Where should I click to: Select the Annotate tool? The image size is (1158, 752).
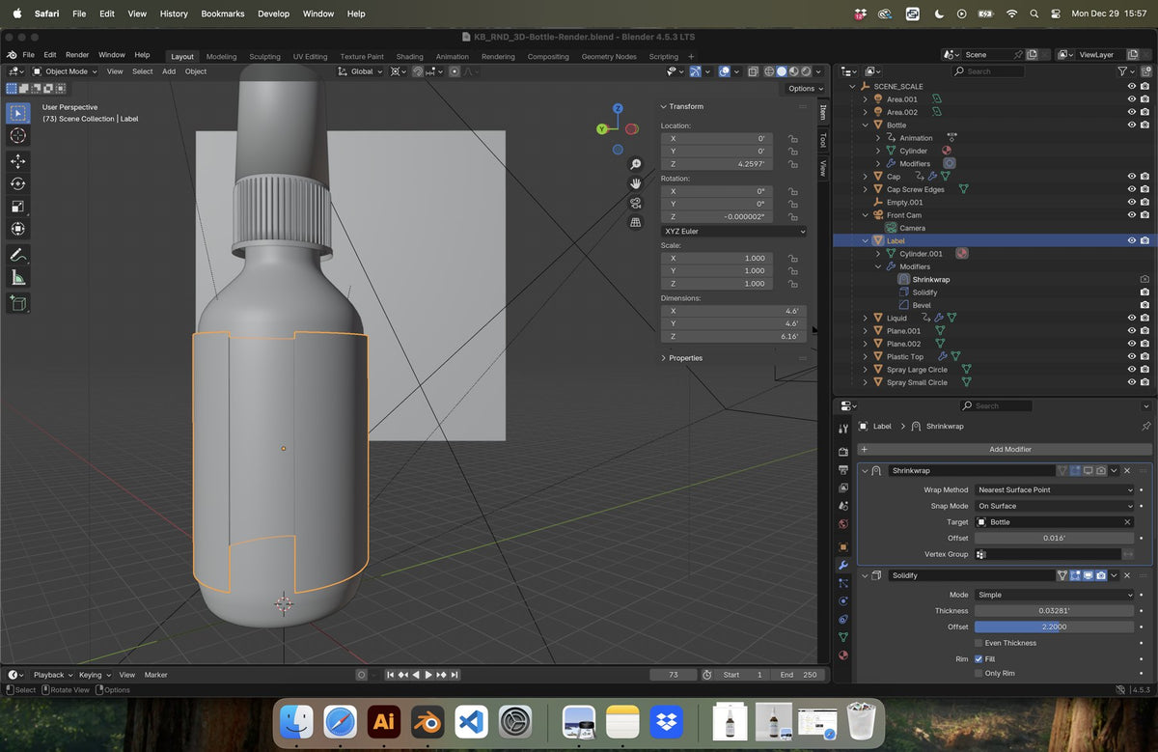click(17, 255)
